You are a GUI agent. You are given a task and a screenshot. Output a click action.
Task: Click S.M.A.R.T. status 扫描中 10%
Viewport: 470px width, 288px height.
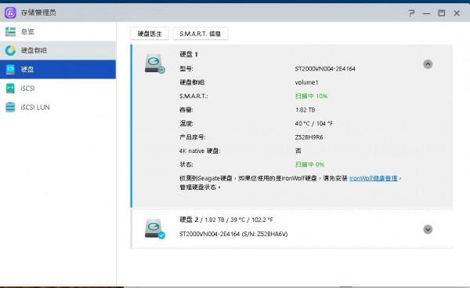(311, 96)
